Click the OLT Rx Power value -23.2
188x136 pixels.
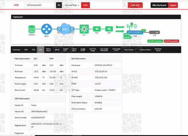point(36,71)
